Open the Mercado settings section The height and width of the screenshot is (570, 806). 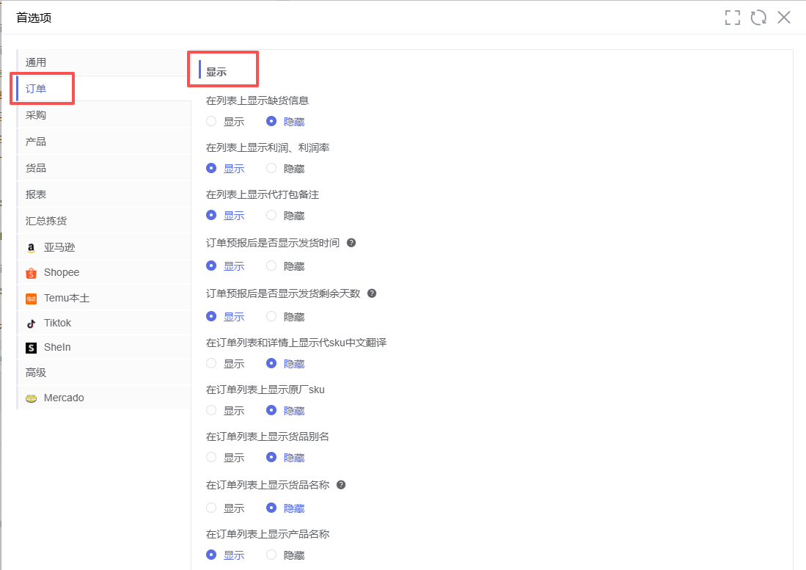[63, 398]
